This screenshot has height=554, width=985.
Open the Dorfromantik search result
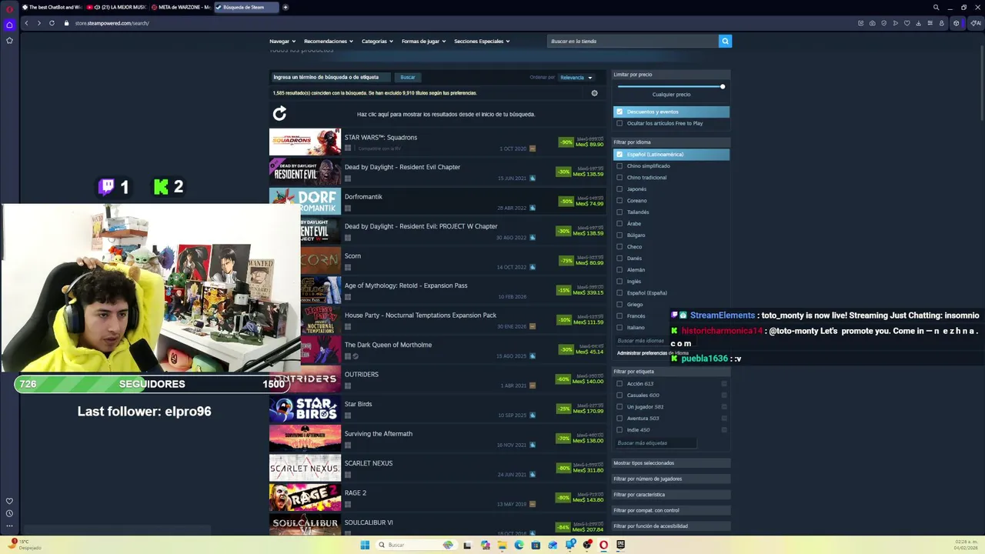click(438, 202)
